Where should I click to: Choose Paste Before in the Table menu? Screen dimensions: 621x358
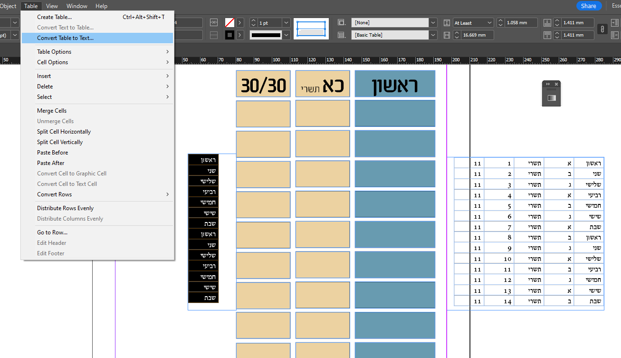pos(97,153)
